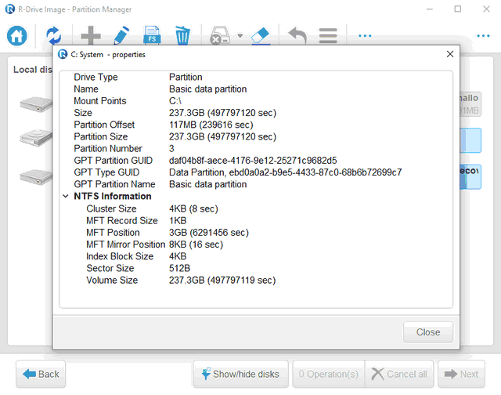501x395 pixels.
Task: Maximize the Partition Manager window
Action: click(458, 9)
